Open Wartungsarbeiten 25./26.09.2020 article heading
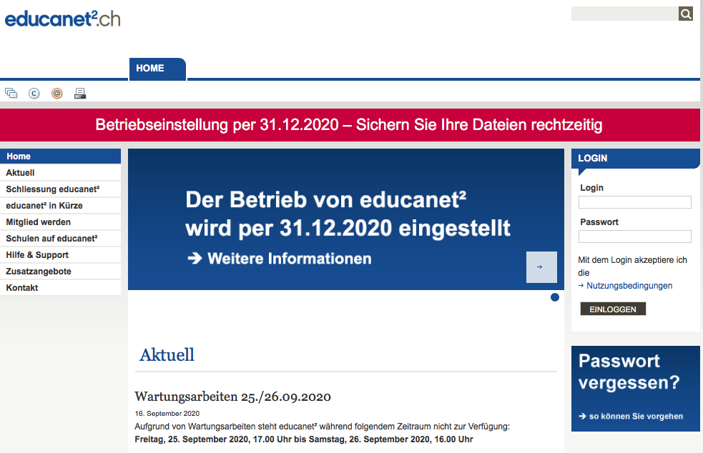 point(232,397)
